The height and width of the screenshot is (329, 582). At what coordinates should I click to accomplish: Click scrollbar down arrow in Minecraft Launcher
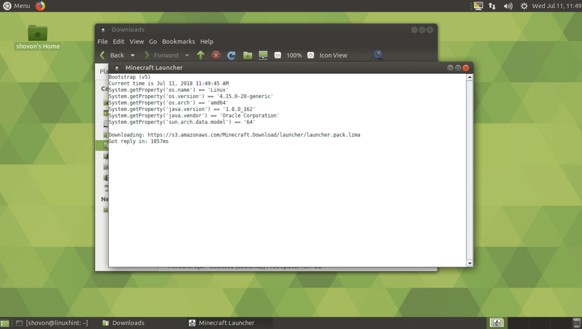(x=470, y=263)
